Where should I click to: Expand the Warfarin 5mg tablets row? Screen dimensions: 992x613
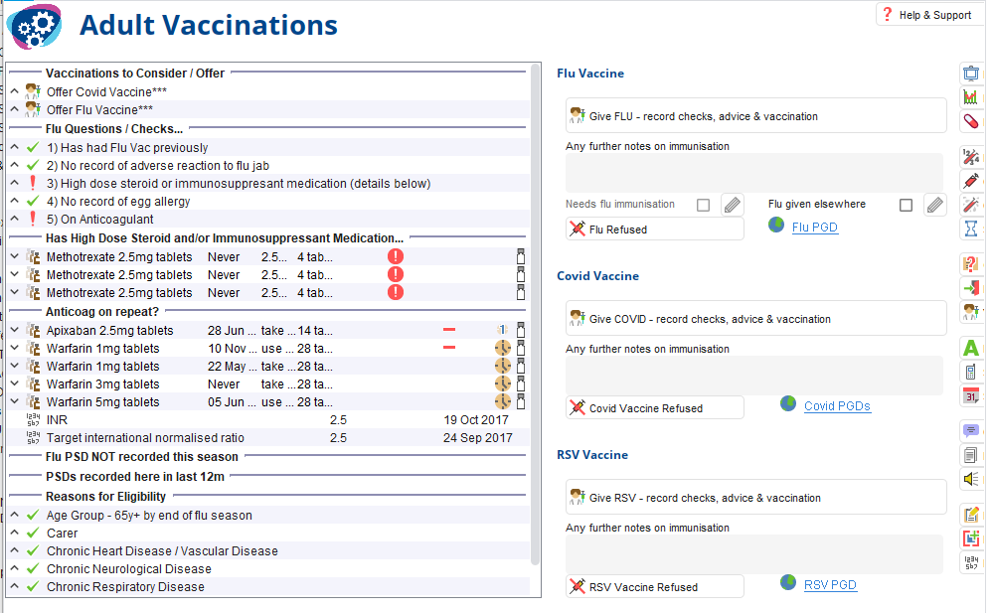click(15, 401)
